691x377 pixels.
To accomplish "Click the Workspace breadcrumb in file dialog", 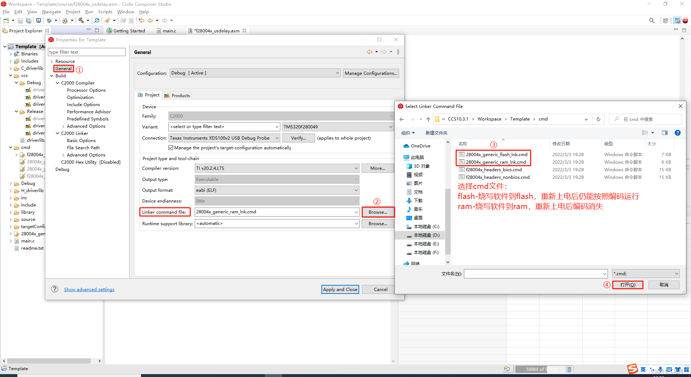I will click(x=489, y=119).
